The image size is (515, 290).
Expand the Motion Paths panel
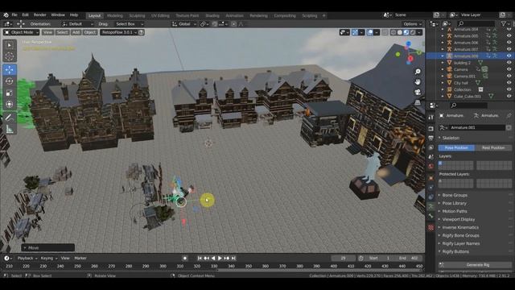pyautogui.click(x=454, y=211)
